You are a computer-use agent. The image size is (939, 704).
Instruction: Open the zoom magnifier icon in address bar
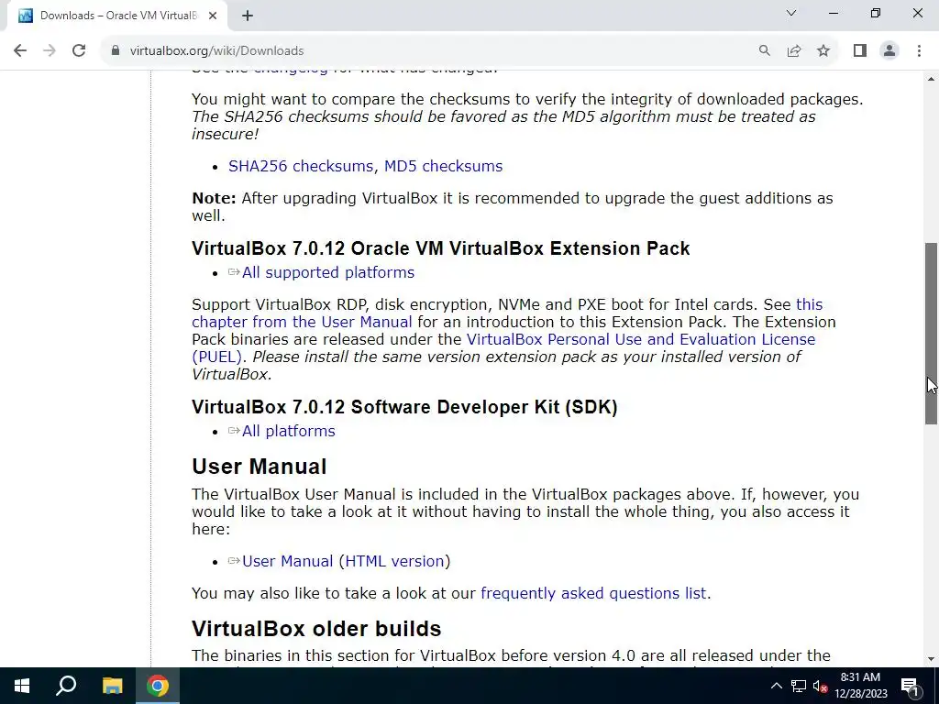[764, 51]
